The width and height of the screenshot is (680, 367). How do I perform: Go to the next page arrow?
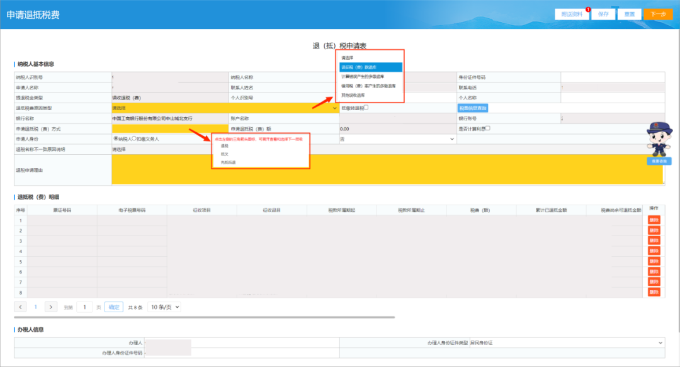(x=51, y=307)
